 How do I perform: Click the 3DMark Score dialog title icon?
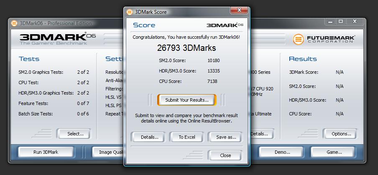[x=130, y=12]
